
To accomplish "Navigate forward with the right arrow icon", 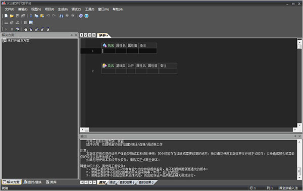I will [x=73, y=16].
